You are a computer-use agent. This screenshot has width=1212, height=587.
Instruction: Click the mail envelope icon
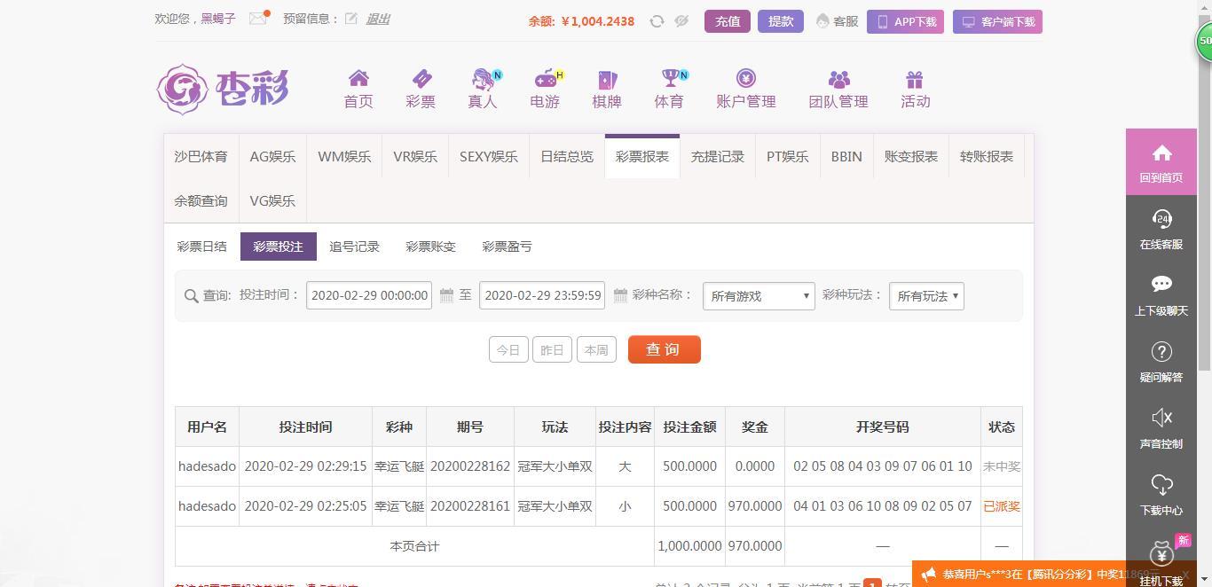coord(257,19)
